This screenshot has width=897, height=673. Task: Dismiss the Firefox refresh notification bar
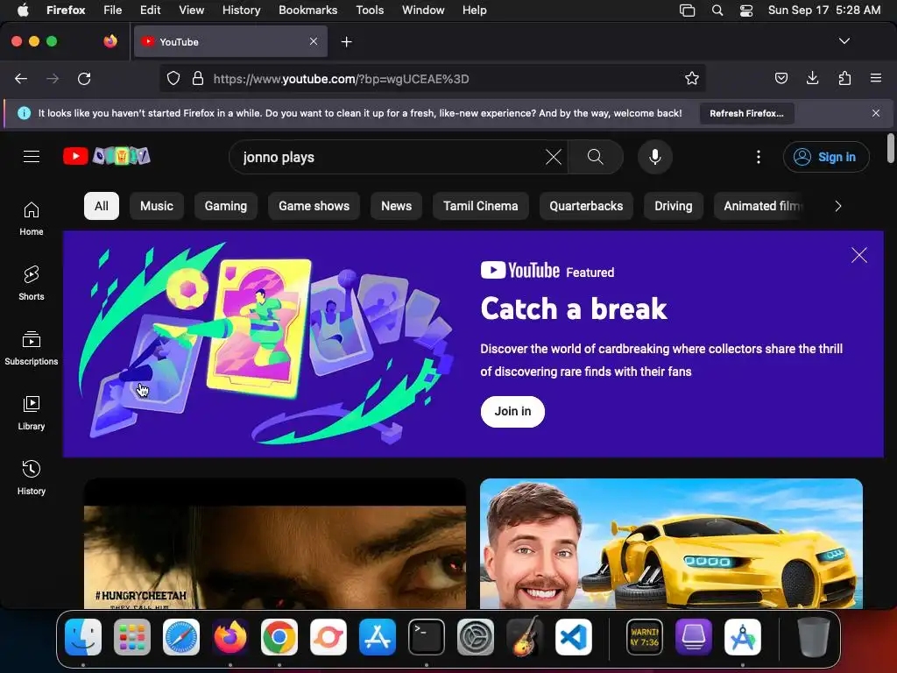click(x=876, y=113)
